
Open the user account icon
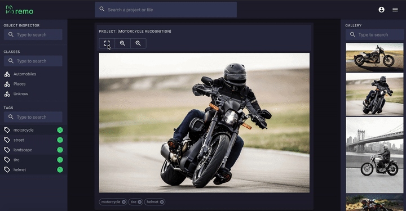[381, 10]
